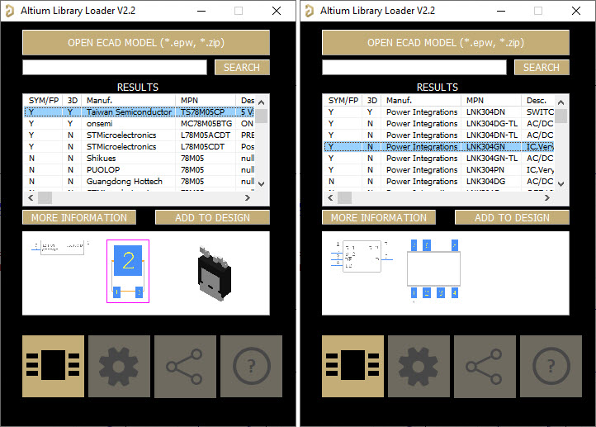Click scroll down arrow in right results list
Image resolution: width=596 pixels, height=427 pixels.
click(x=561, y=184)
